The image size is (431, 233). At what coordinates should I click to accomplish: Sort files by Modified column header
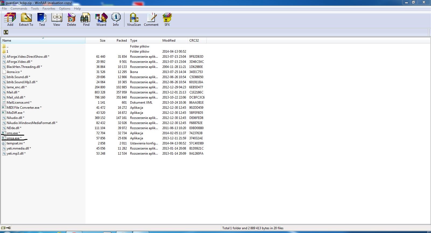174,41
